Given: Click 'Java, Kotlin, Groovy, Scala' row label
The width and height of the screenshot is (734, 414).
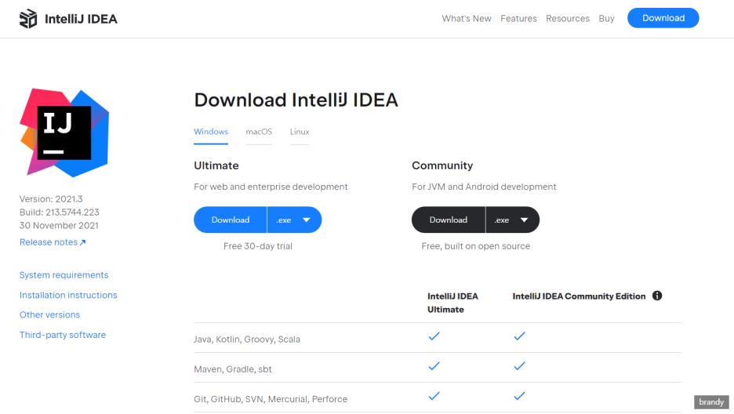Looking at the screenshot, I should click(247, 340).
